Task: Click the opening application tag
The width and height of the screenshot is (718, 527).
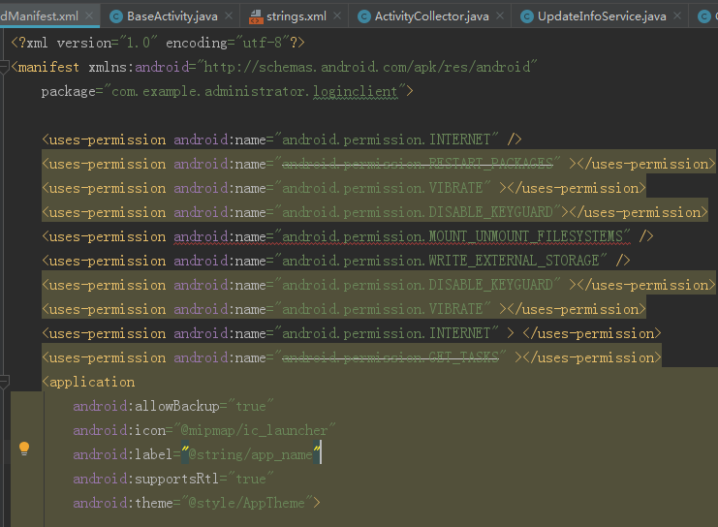Action: pyautogui.click(x=88, y=382)
